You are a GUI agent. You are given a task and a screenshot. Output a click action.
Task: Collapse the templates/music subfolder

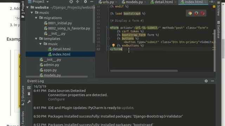tap(40, 44)
